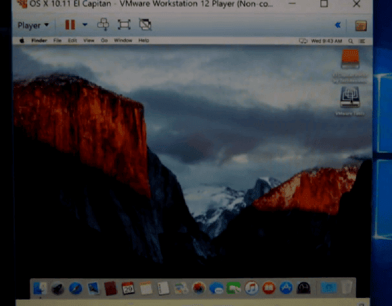Select the VMware Tools desktop disk icon
Image resolution: width=392 pixels, height=306 pixels.
350,97
